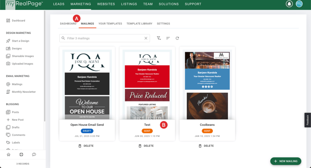311x168 pixels.
Task: Create a new mailing
Action: (286, 161)
